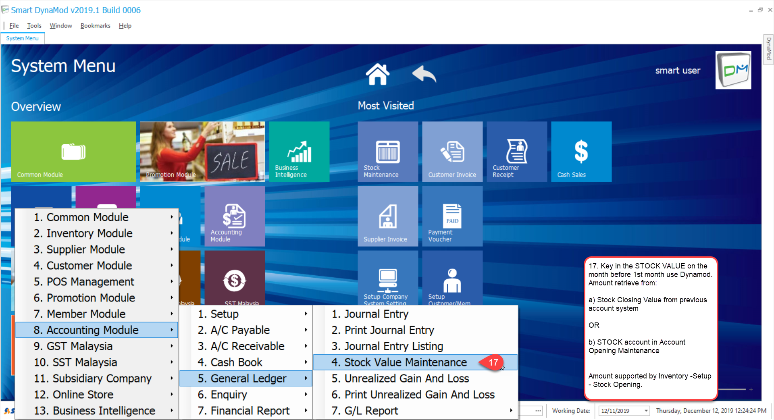Choose 2. Print Journal Entry
Screen dimensions: 774x420
click(x=415, y=330)
